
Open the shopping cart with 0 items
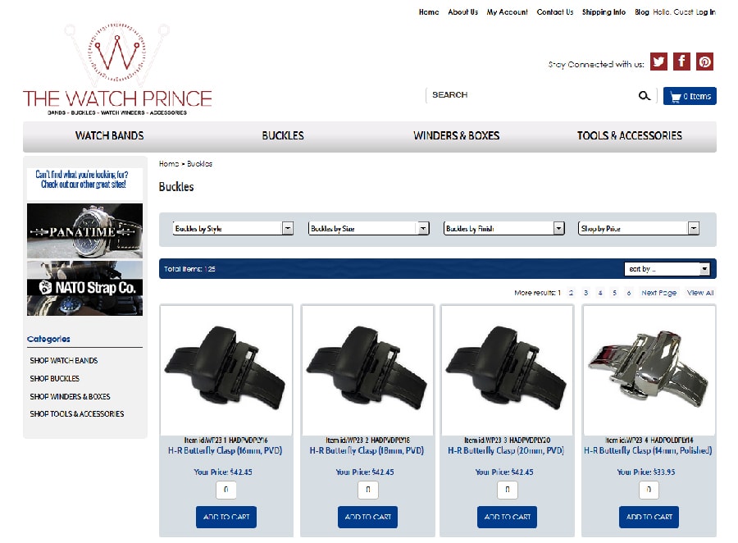click(690, 96)
